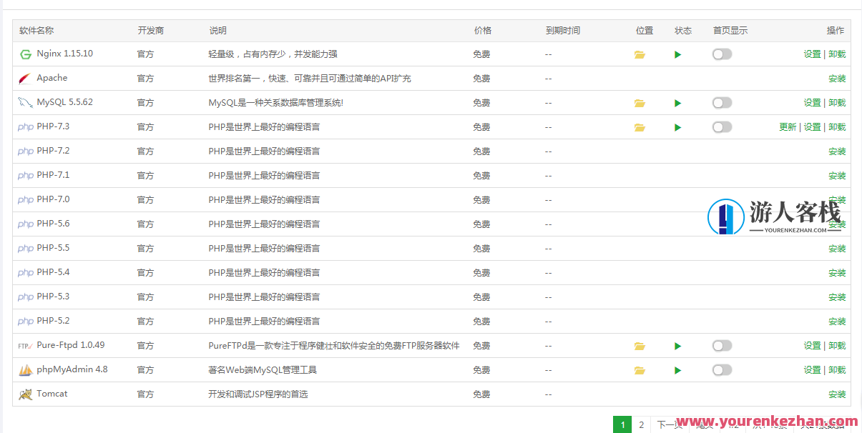This screenshot has width=862, height=433.
Task: Toggle homepage display for MySQL
Action: 723,103
